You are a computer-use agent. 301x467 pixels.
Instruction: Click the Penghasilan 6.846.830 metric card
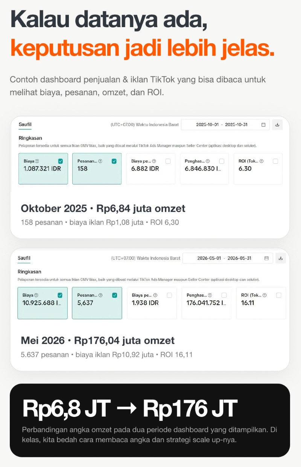coord(204,169)
